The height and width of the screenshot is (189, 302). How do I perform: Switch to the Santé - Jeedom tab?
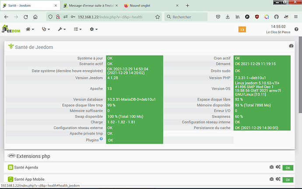pos(30,6)
